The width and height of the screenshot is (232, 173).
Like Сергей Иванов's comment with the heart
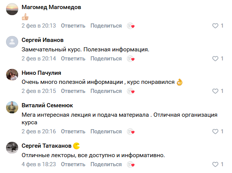(216, 59)
